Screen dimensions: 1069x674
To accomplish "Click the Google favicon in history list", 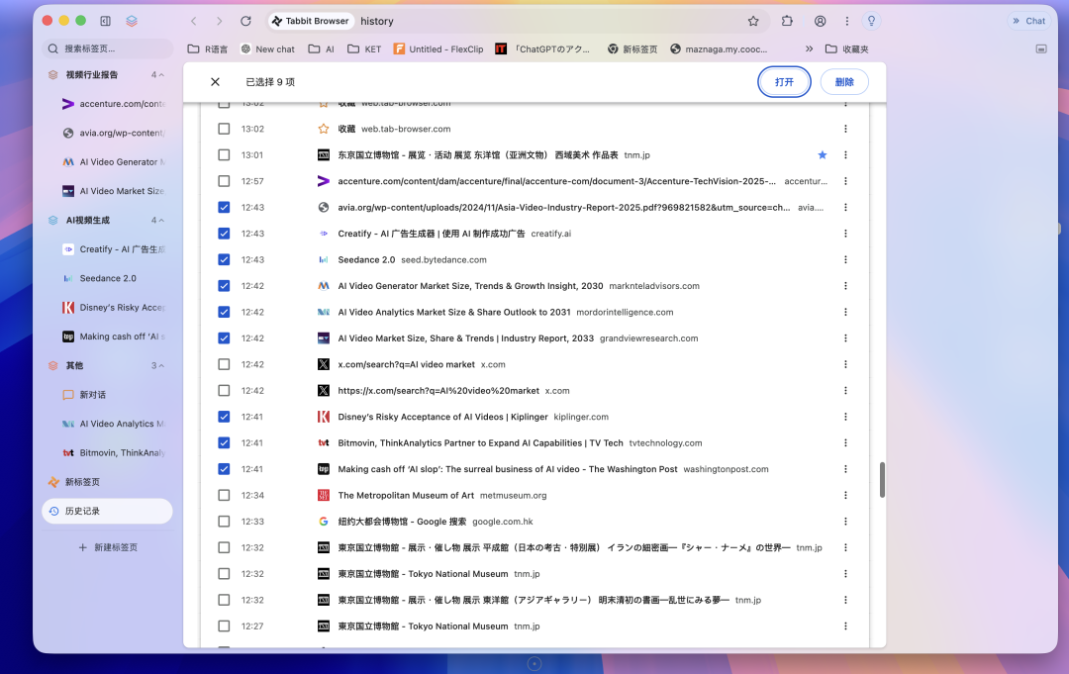I will pos(324,522).
